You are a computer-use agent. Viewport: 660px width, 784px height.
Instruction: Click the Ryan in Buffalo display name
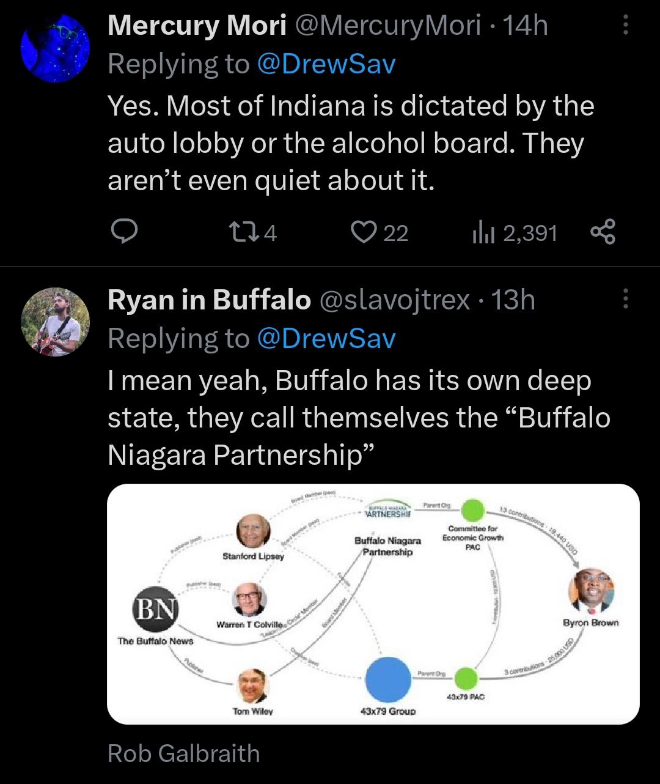(209, 300)
